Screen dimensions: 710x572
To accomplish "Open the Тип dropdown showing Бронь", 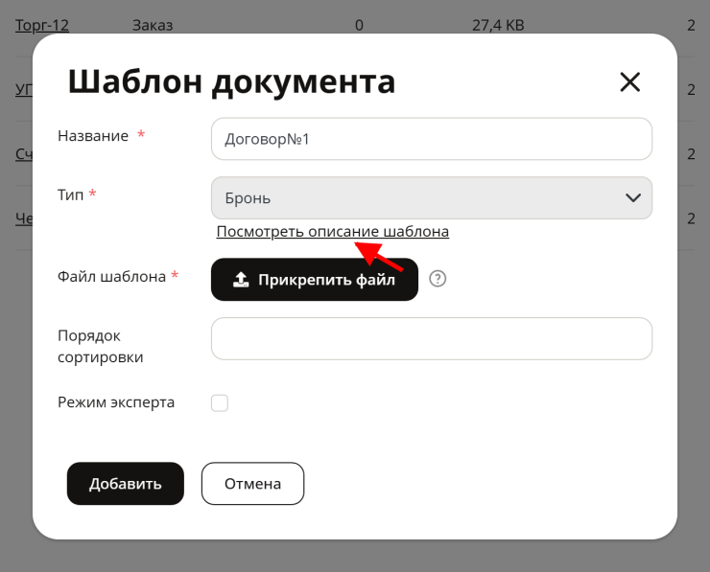I will click(432, 197).
